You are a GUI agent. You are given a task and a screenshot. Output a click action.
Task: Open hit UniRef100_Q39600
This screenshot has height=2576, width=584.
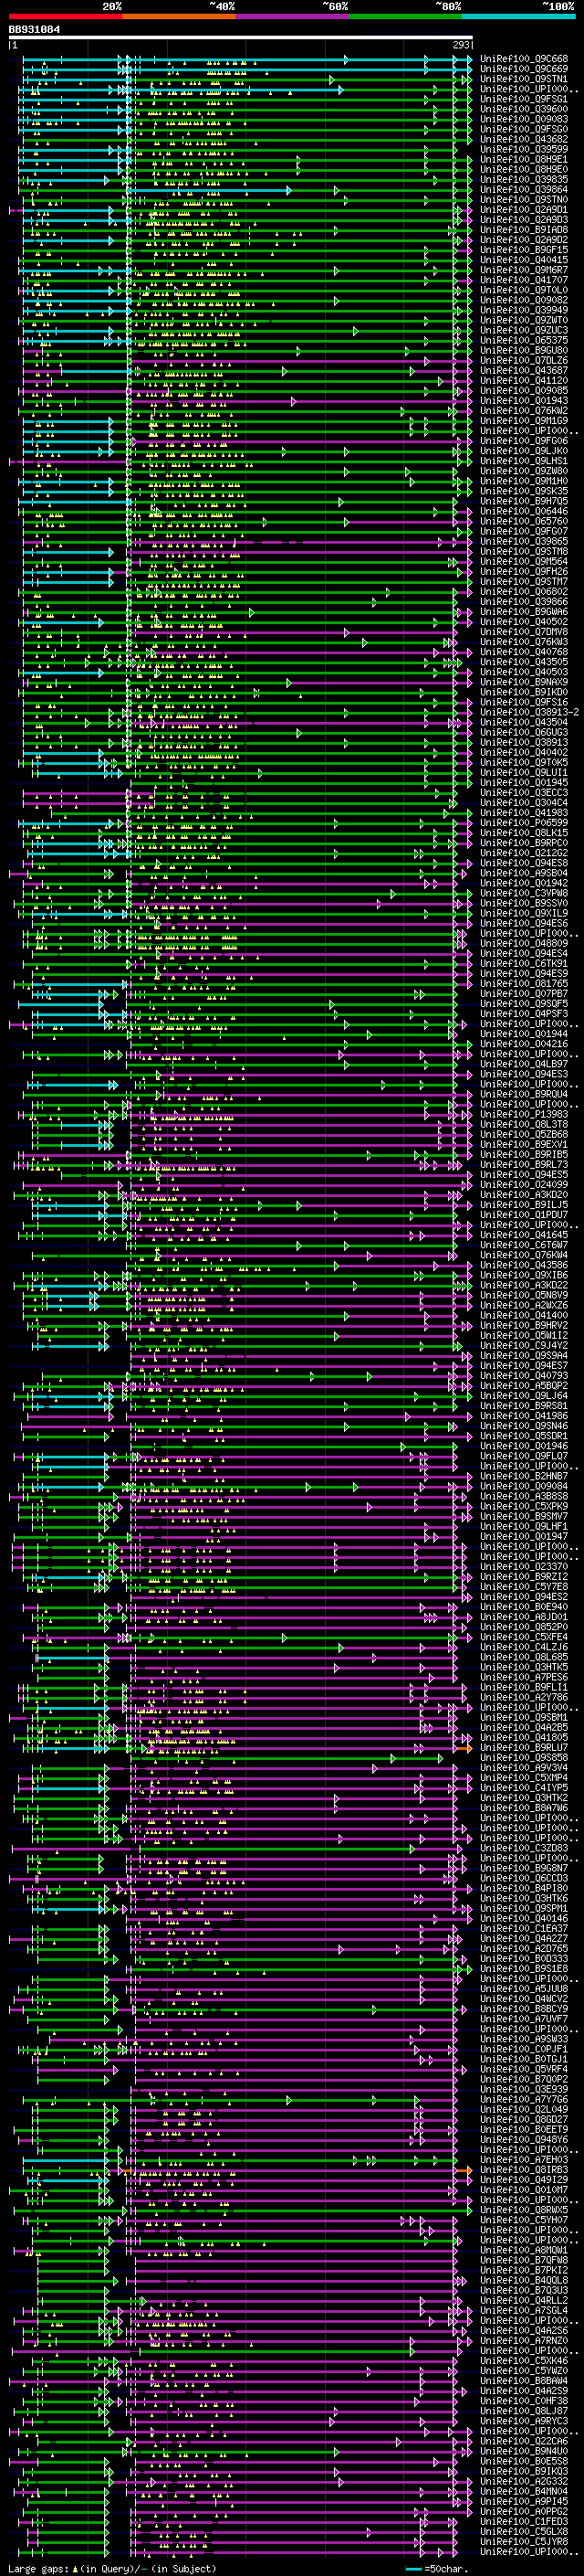point(524,109)
